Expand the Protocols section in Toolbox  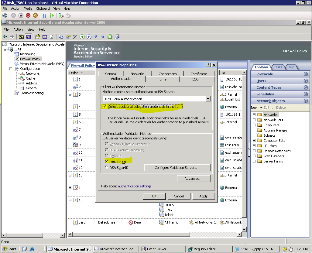pos(306,74)
